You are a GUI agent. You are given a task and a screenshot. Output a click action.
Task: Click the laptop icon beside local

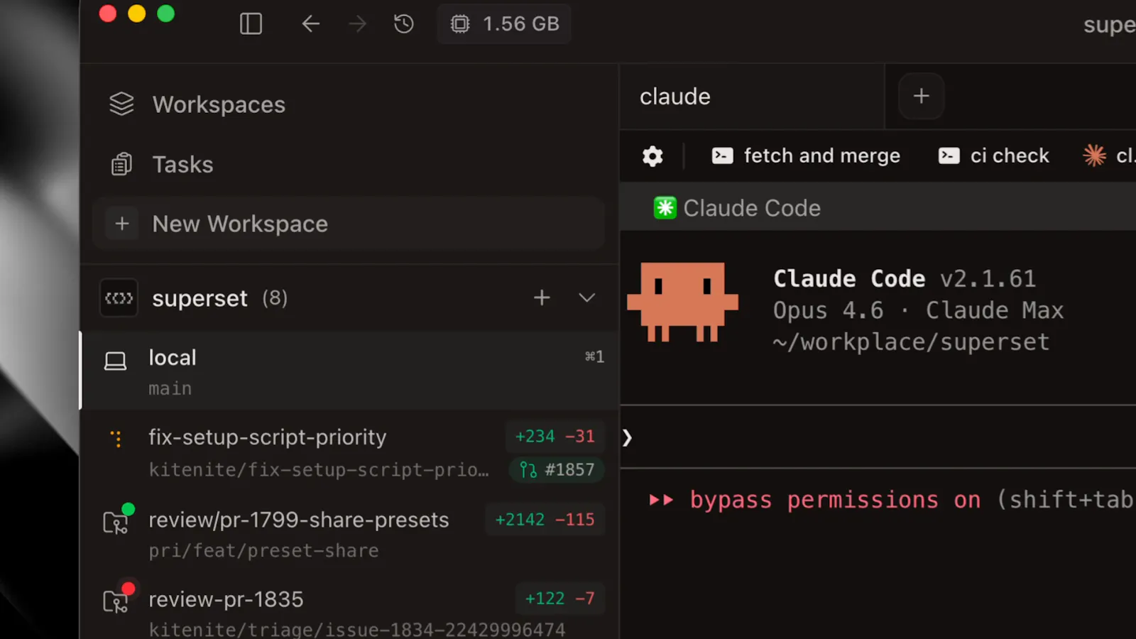tap(115, 361)
